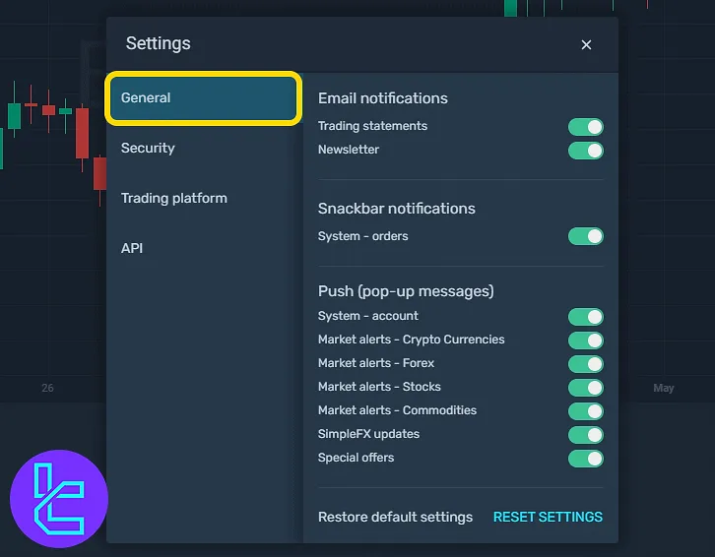This screenshot has width=715, height=557.
Task: Disable the Special offers toggle
Action: coord(586,459)
